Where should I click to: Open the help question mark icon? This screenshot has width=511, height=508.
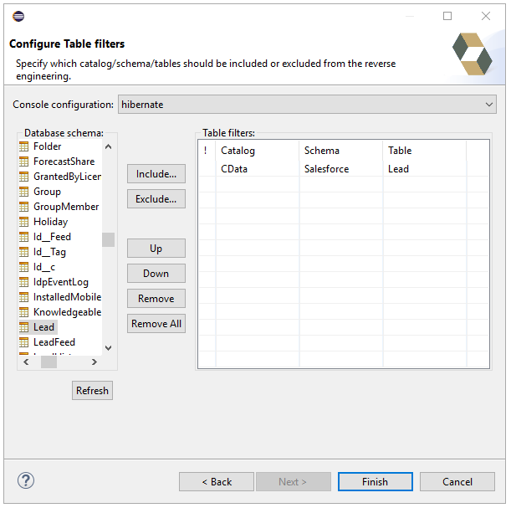pyautogui.click(x=26, y=480)
